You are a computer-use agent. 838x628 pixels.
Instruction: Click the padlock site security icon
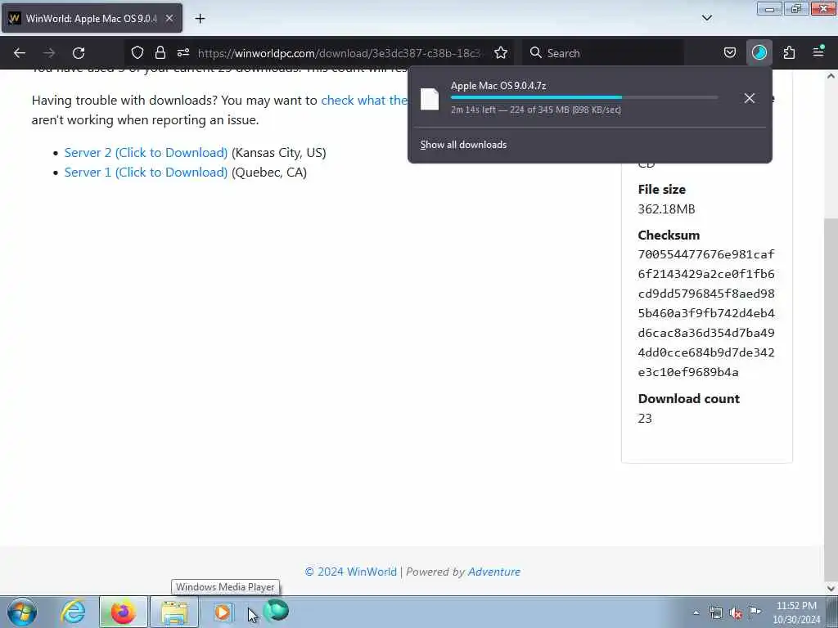(x=160, y=53)
